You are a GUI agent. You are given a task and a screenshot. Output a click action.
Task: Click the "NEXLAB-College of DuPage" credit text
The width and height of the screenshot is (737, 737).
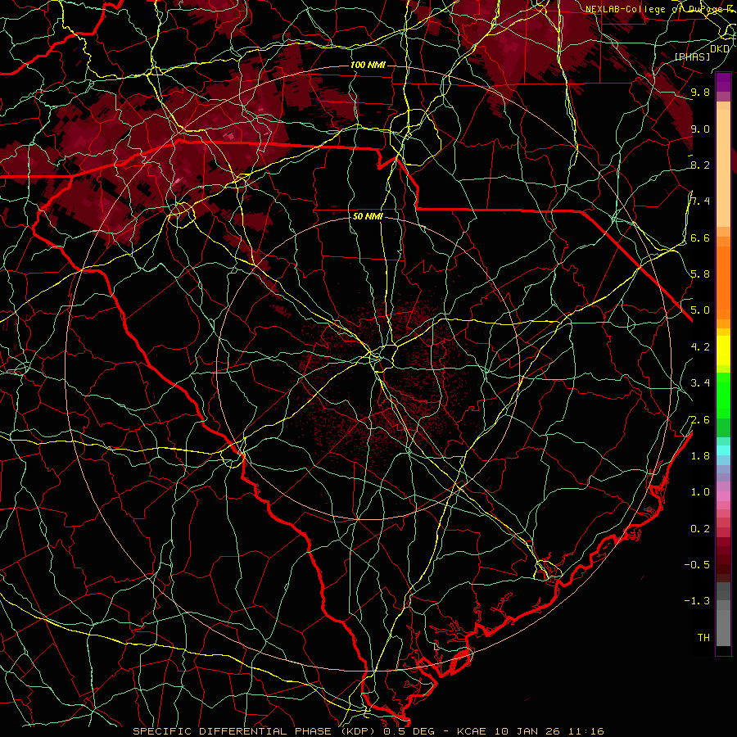click(x=656, y=9)
